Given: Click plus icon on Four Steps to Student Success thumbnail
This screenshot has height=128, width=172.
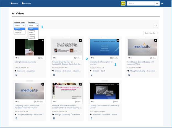Looking at the screenshot, I should click(155, 40).
